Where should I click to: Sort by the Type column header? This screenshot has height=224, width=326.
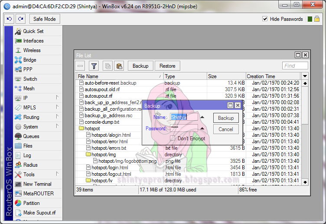(x=185, y=76)
